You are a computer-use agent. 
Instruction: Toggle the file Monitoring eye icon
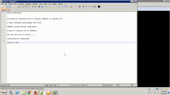pos(80,7)
